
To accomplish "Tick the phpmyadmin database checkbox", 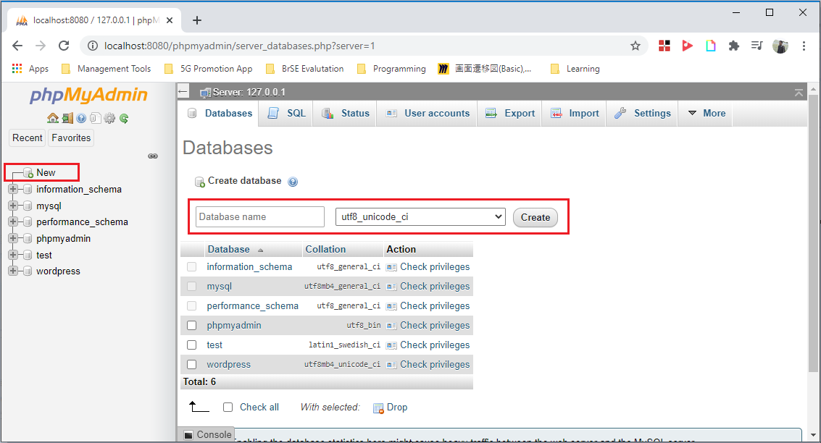I will [x=192, y=326].
